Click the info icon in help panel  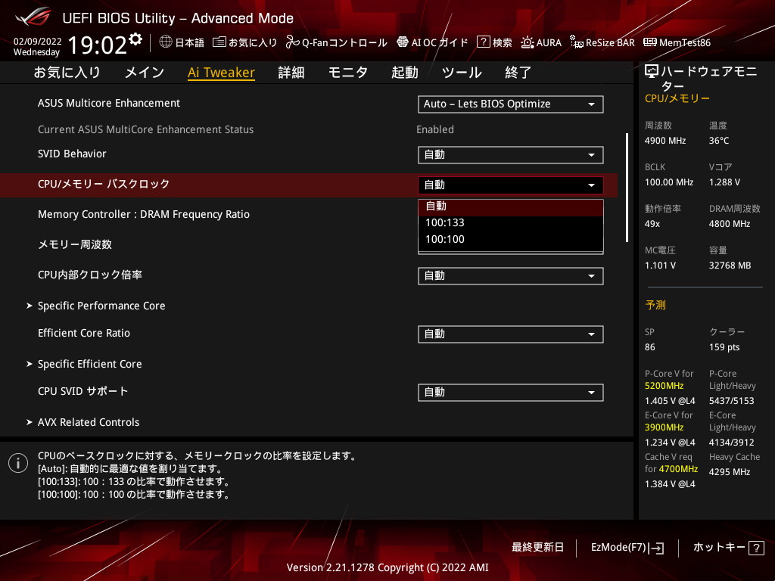18,463
